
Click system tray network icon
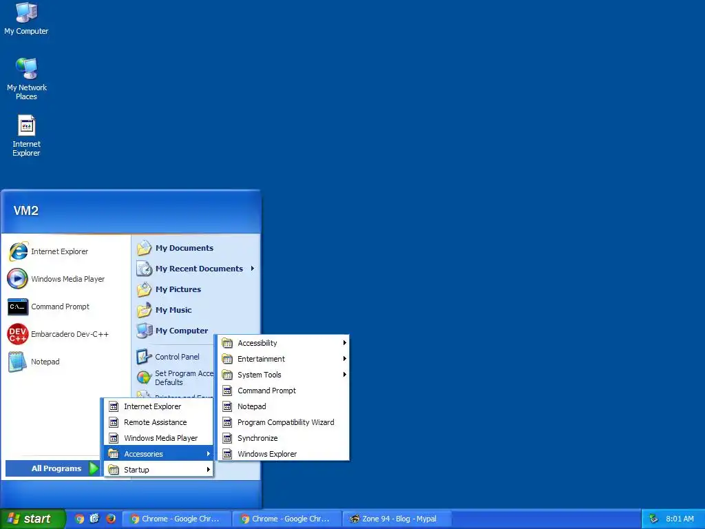click(x=654, y=519)
